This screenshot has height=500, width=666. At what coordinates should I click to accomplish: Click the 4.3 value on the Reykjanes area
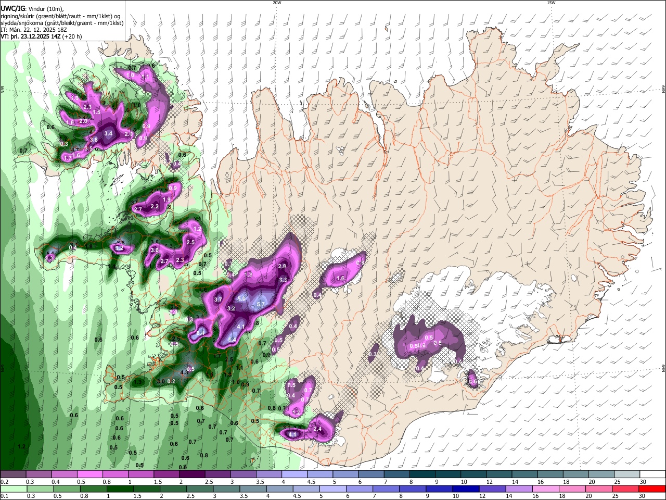184,372
